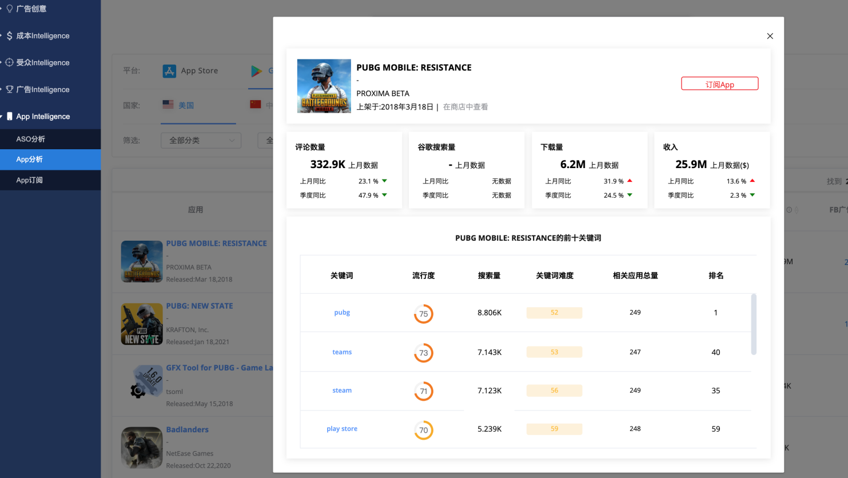Screen dimensions: 848x478
Task: Select App分析 in the sidebar submenu
Action: (x=50, y=160)
